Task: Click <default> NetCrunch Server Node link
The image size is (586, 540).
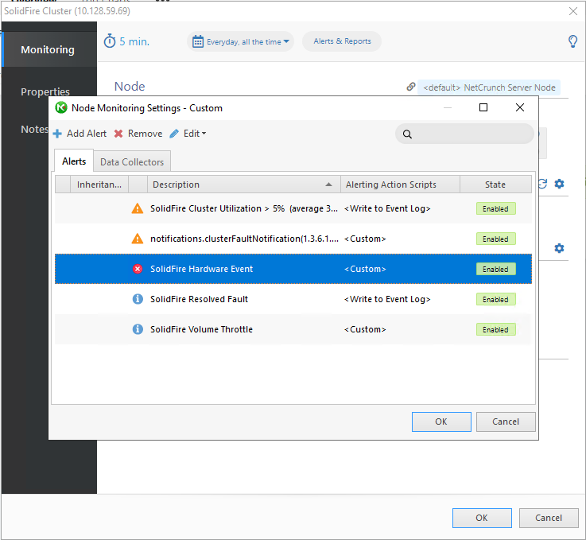Action: 489,87
